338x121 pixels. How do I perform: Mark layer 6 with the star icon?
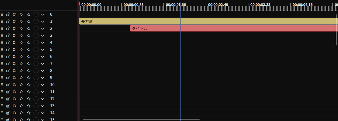coord(28,57)
